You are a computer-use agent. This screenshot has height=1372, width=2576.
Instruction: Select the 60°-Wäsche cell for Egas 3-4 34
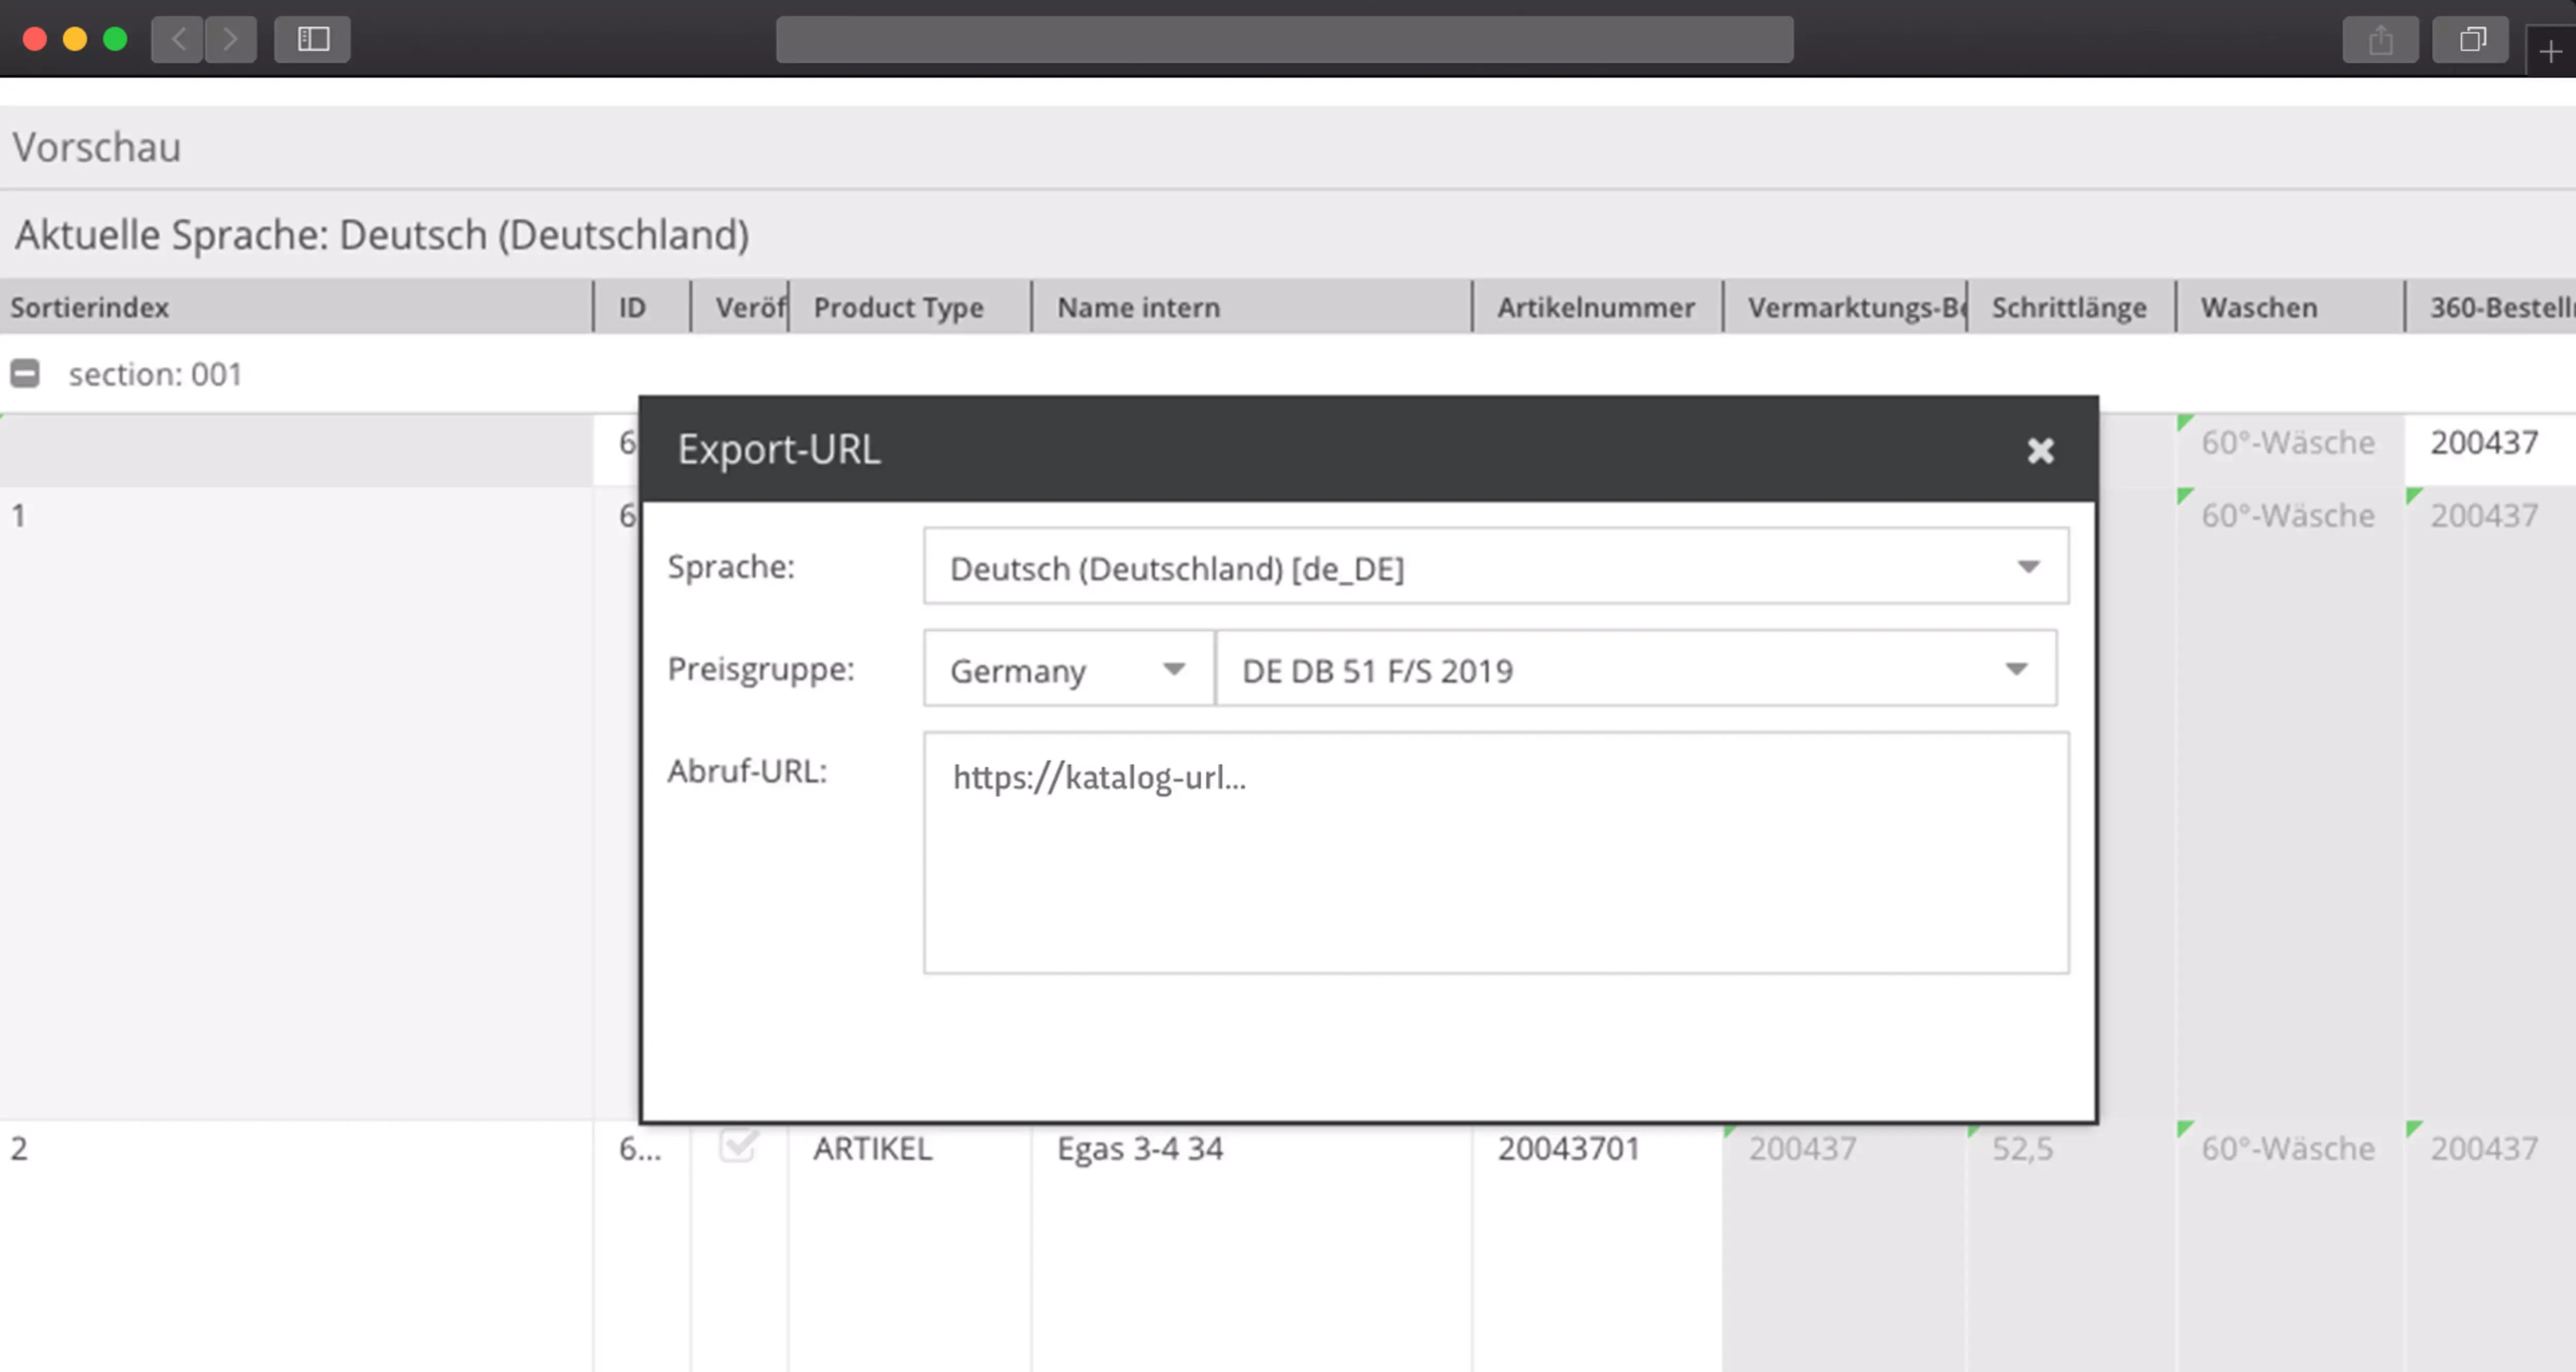click(x=2290, y=1148)
